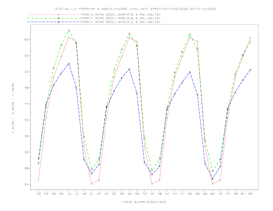Click the y-axis tick label 36
Image resolution: width=273 pixels, height=211 pixels.
point(26,136)
